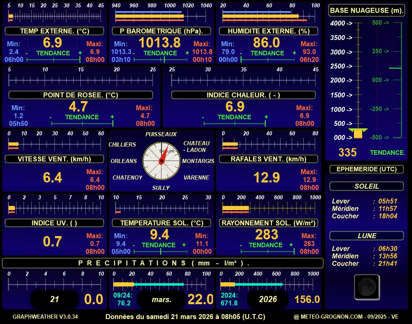Click the wind speed value 6.4
The image size is (412, 324).
tap(53, 177)
